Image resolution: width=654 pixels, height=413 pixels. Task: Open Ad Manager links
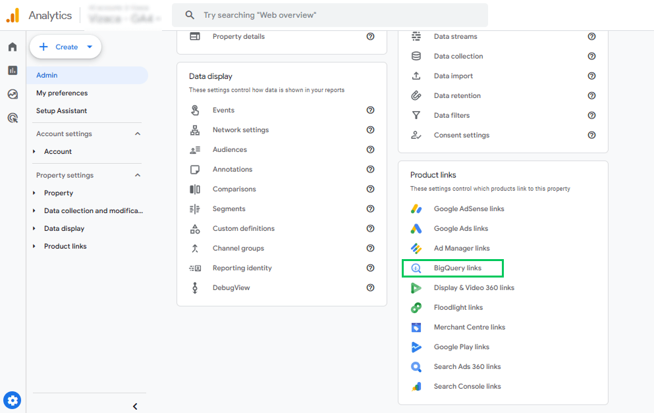click(462, 248)
